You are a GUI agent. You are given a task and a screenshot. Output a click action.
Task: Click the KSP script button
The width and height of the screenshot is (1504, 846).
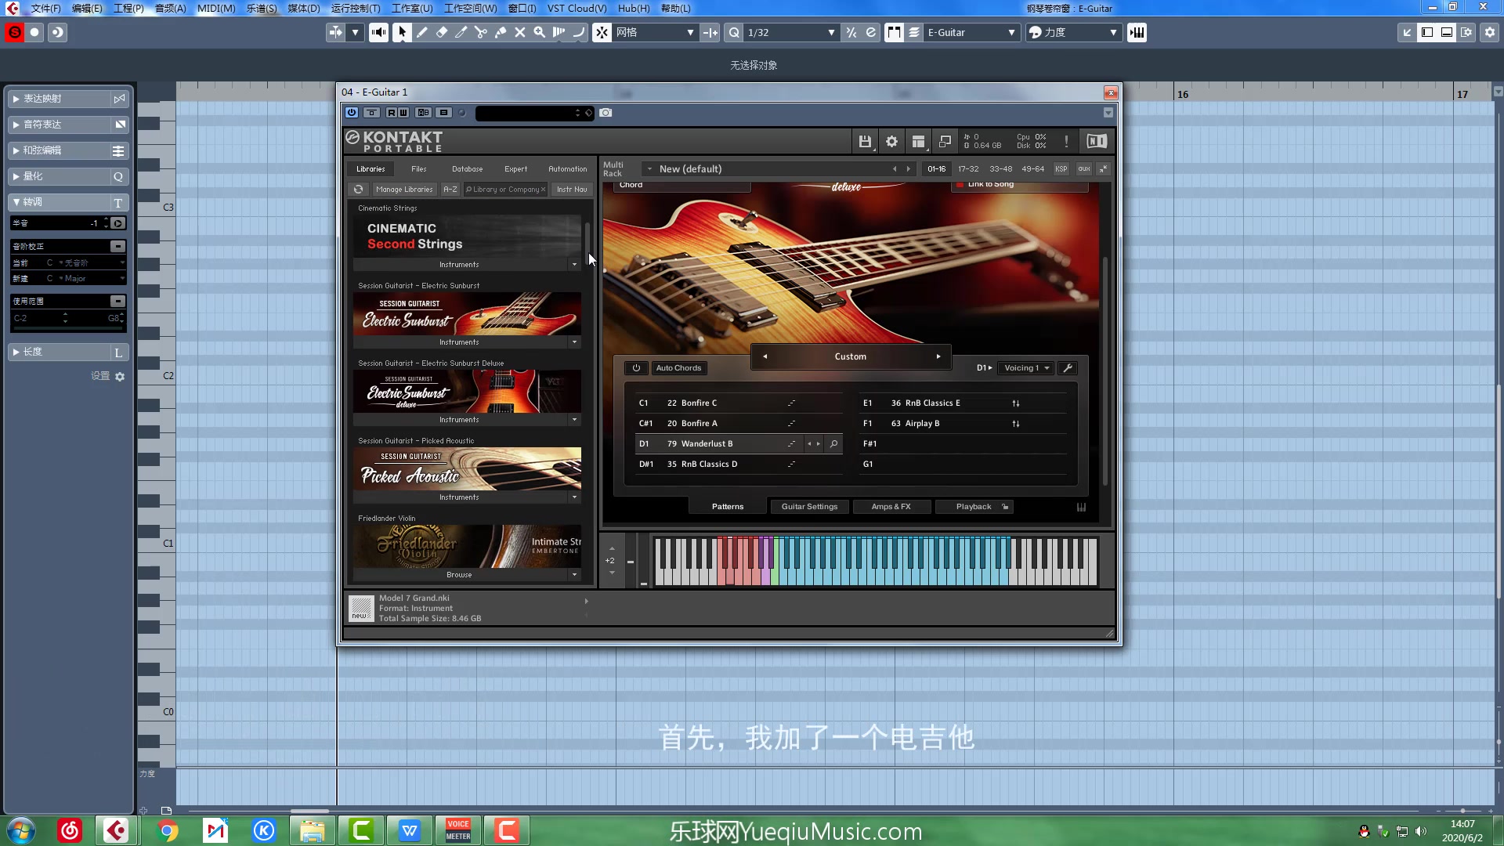[1061, 169]
